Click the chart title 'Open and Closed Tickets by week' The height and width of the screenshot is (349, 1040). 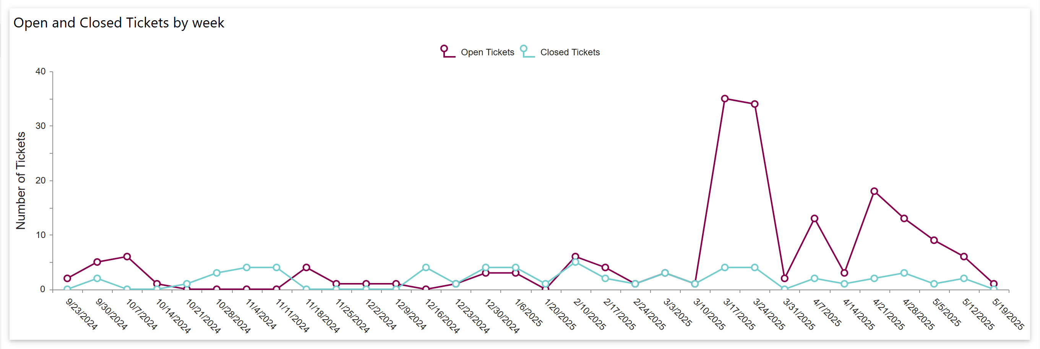[x=119, y=23]
